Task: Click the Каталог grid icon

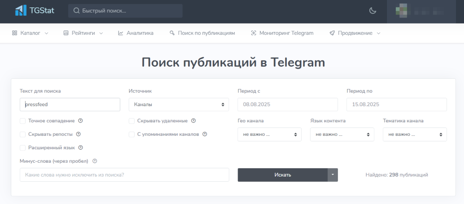Action: (14, 33)
